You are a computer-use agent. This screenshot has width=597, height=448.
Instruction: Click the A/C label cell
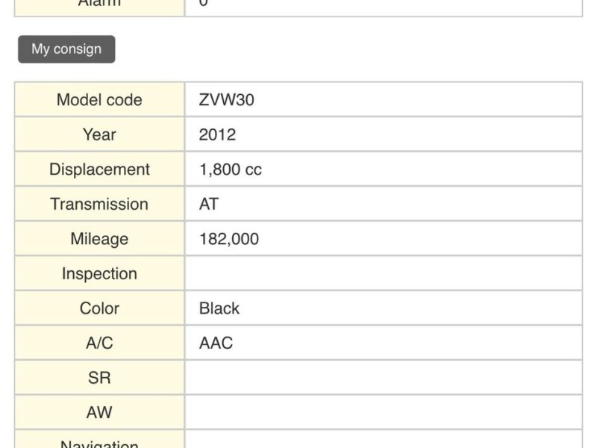(99, 343)
